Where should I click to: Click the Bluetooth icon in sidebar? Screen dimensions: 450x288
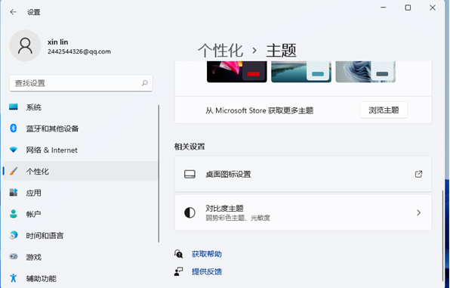tap(14, 129)
